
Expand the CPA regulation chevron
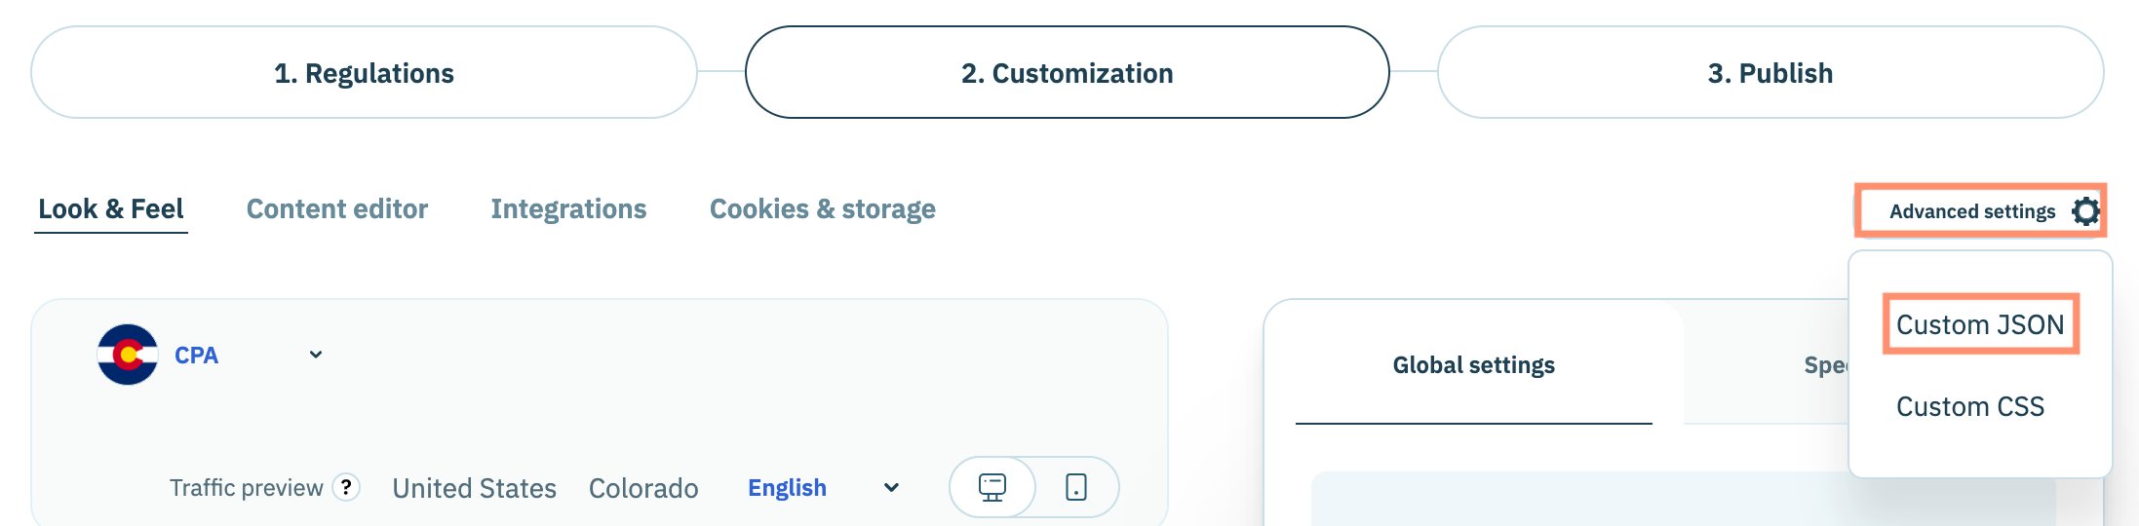pyautogui.click(x=316, y=355)
